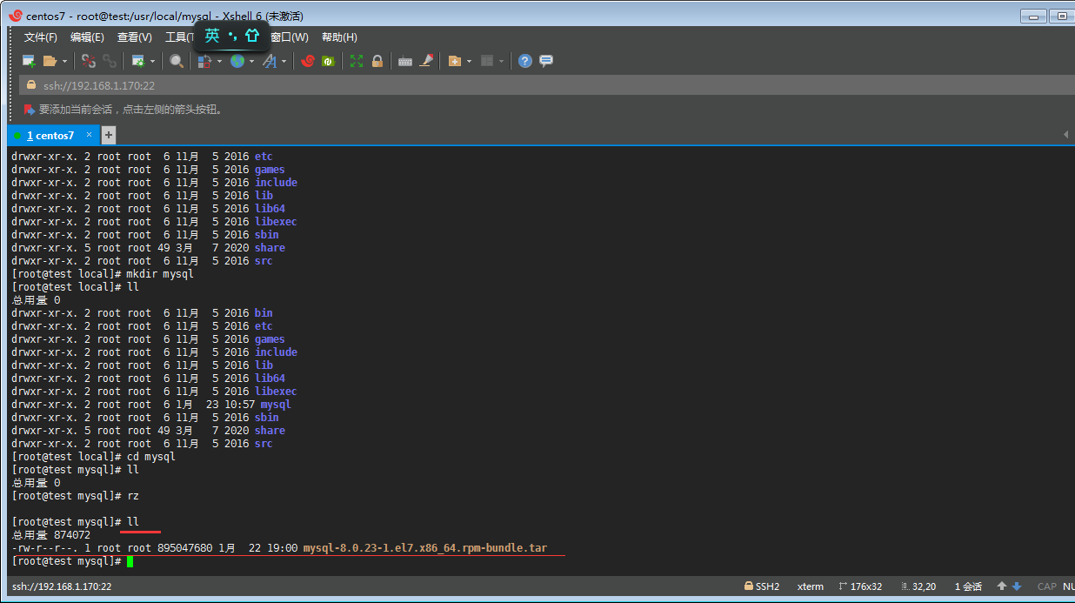Select the centos7 session tab
This screenshot has width=1075, height=603.
point(54,136)
